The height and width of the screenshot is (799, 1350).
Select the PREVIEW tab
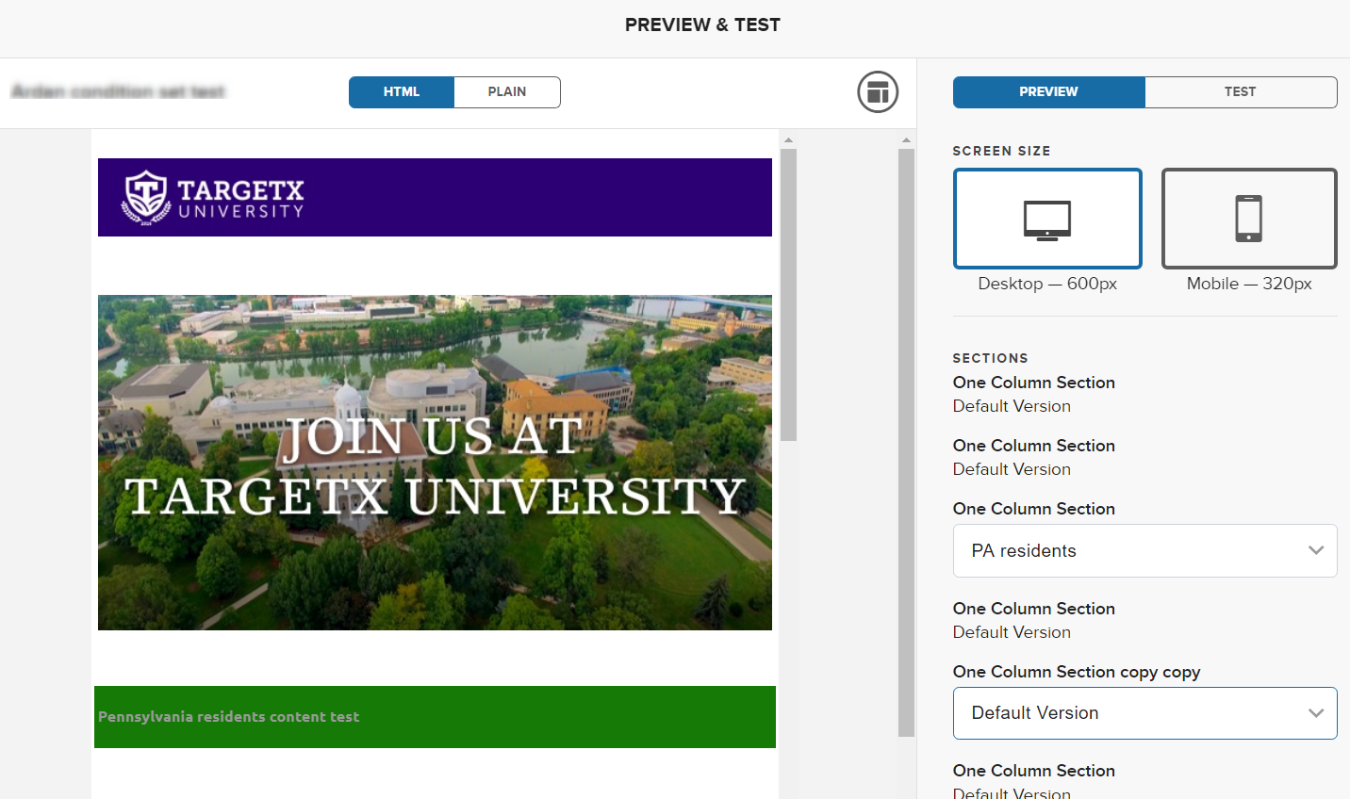[x=1048, y=92]
